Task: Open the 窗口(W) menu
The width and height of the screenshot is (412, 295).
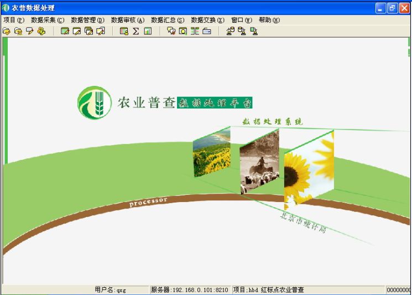Action: [241, 20]
